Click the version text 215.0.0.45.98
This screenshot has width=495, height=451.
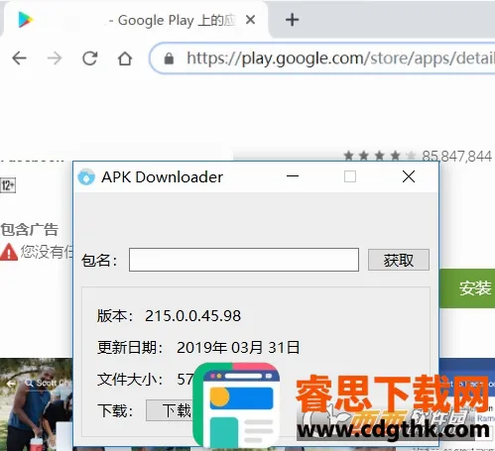click(x=192, y=315)
